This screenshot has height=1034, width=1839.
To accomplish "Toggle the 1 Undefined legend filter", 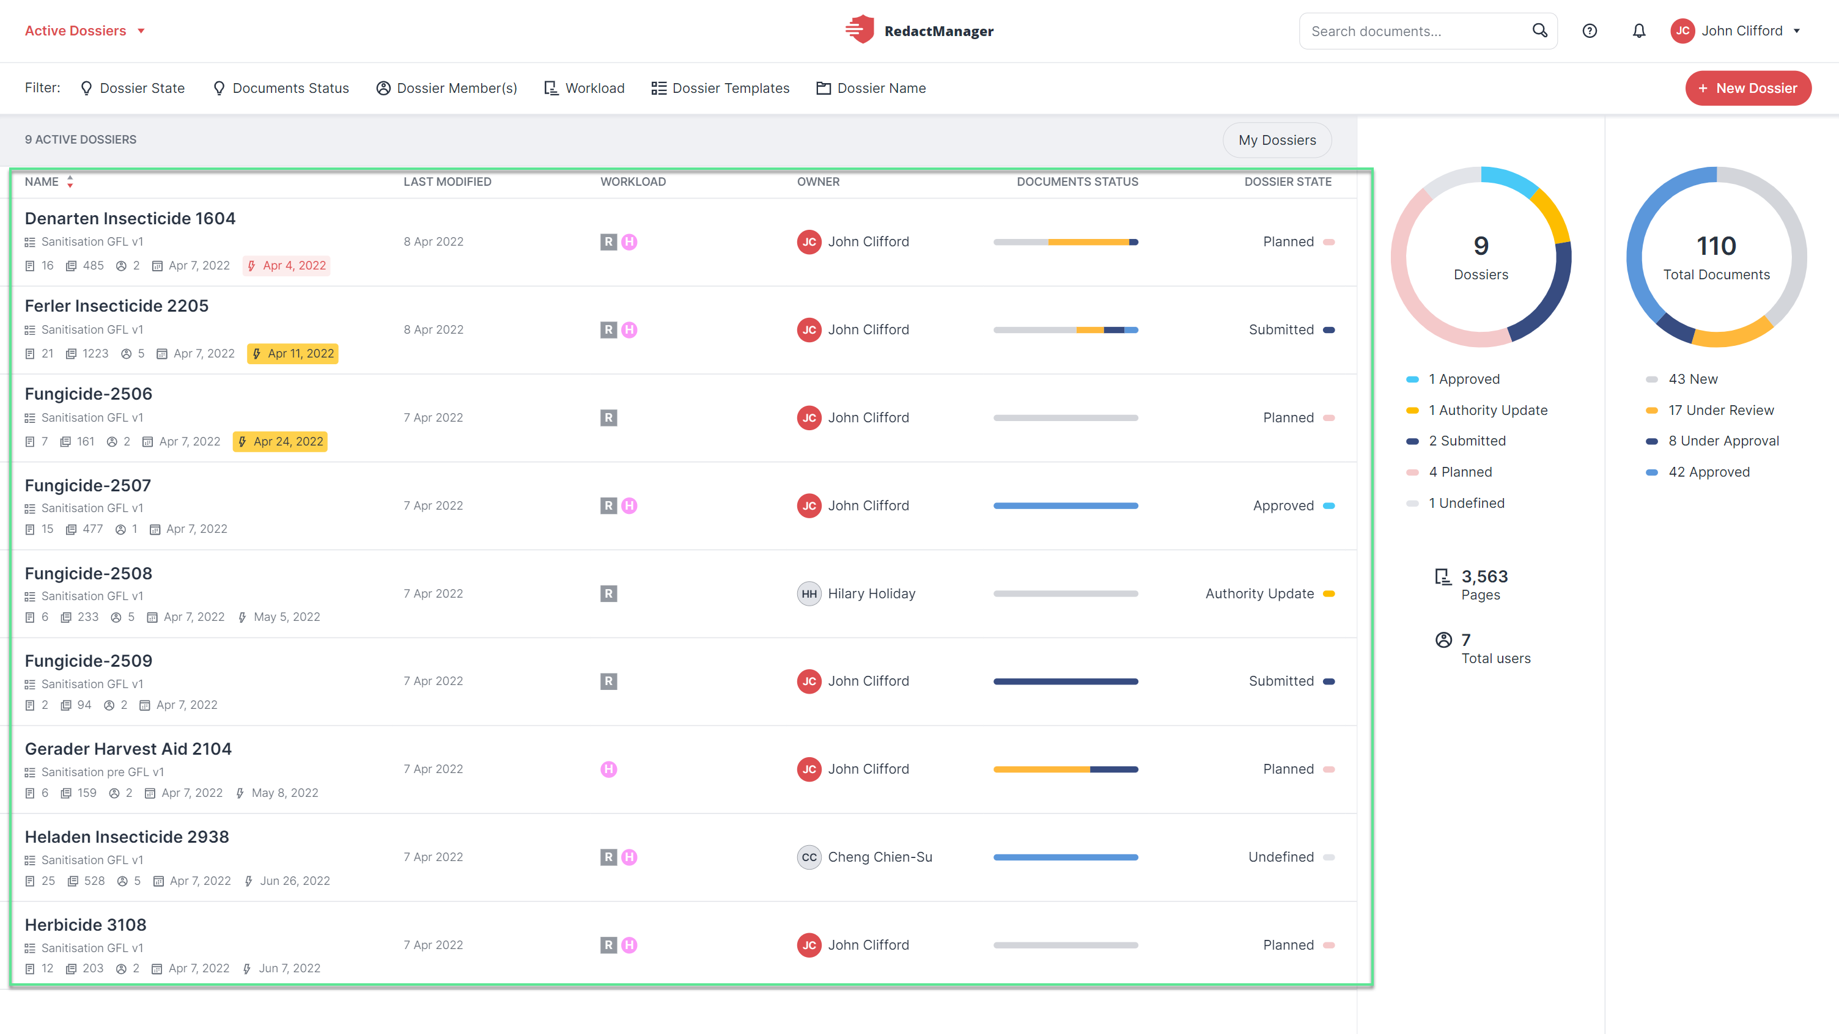I will [x=1455, y=503].
